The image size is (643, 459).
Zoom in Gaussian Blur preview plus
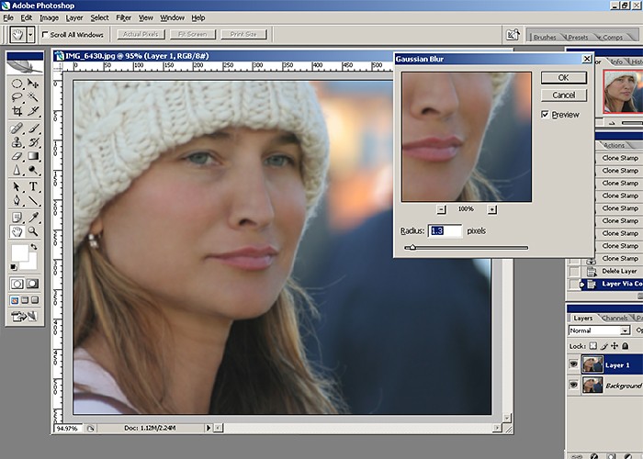click(491, 209)
